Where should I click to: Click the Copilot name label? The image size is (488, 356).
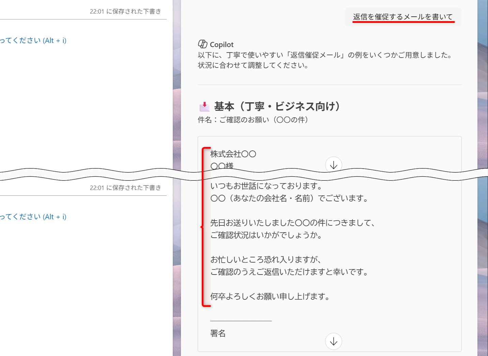[222, 45]
